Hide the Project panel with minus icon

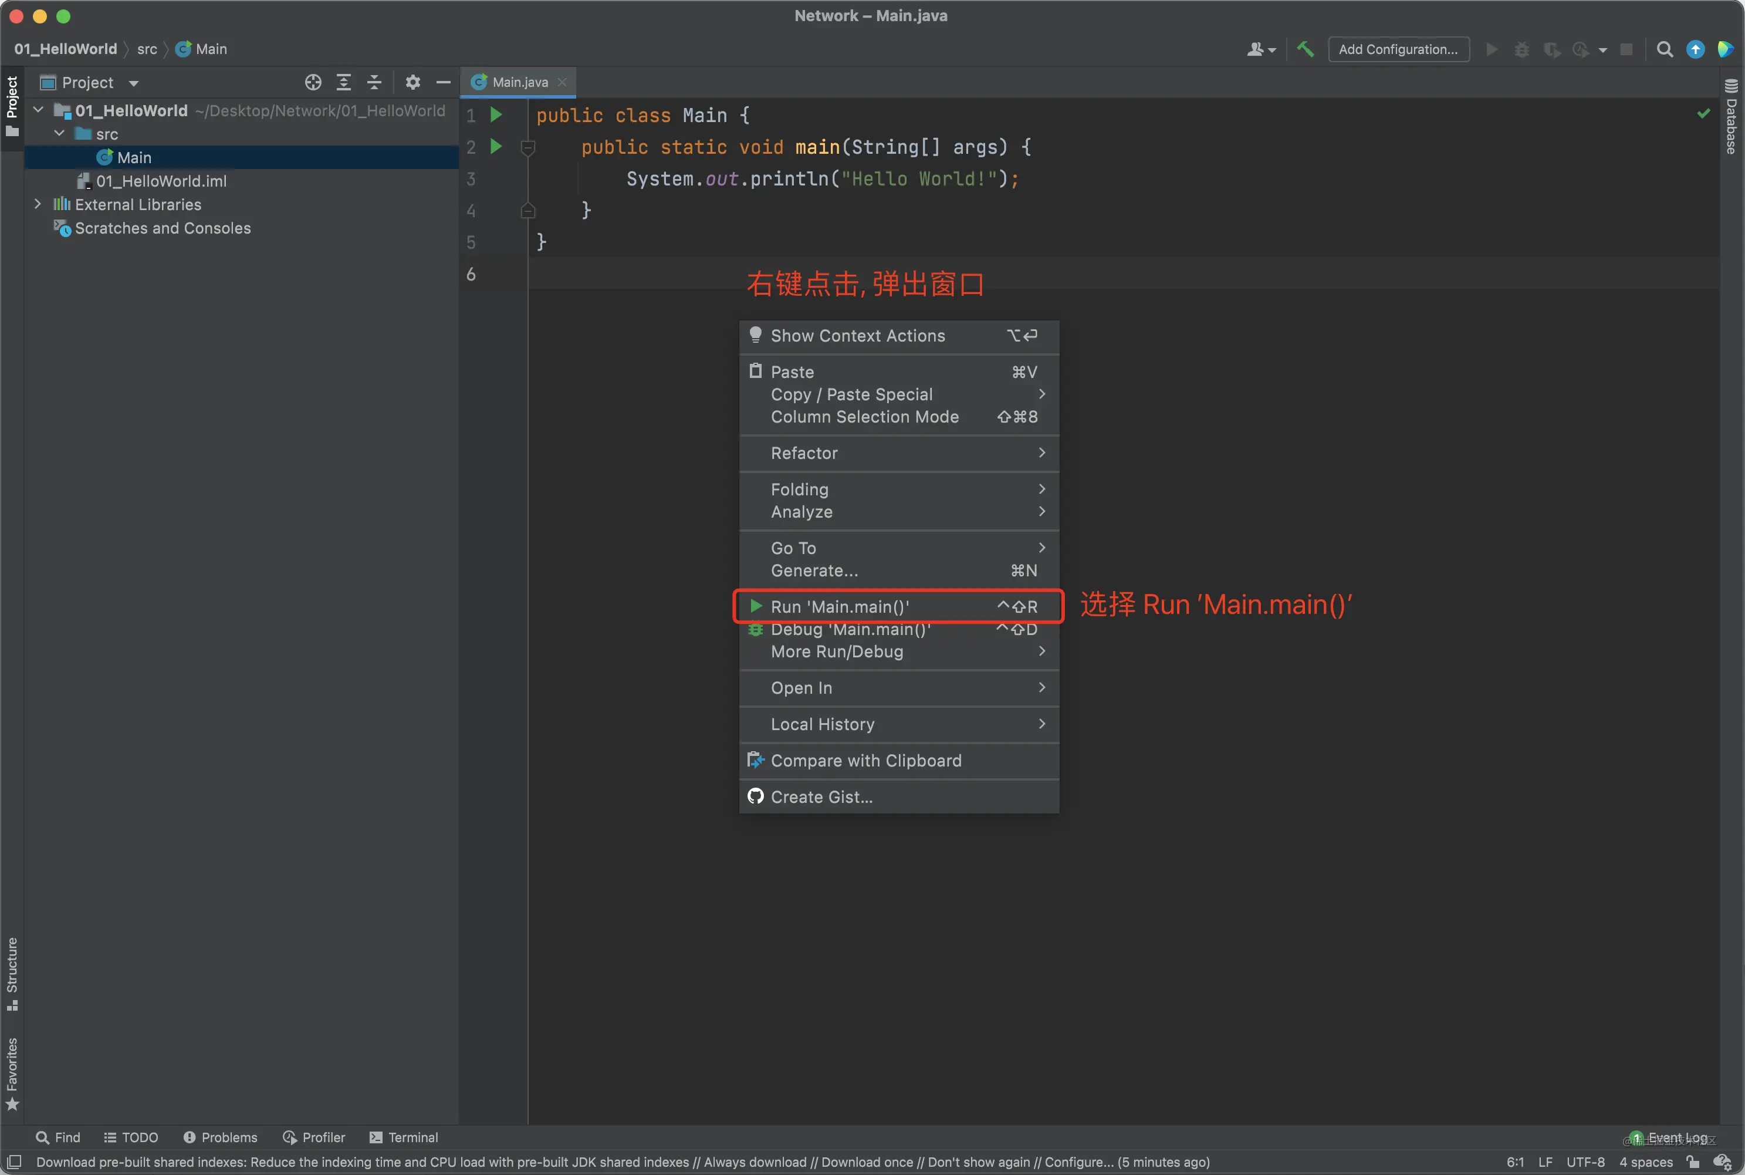point(444,82)
